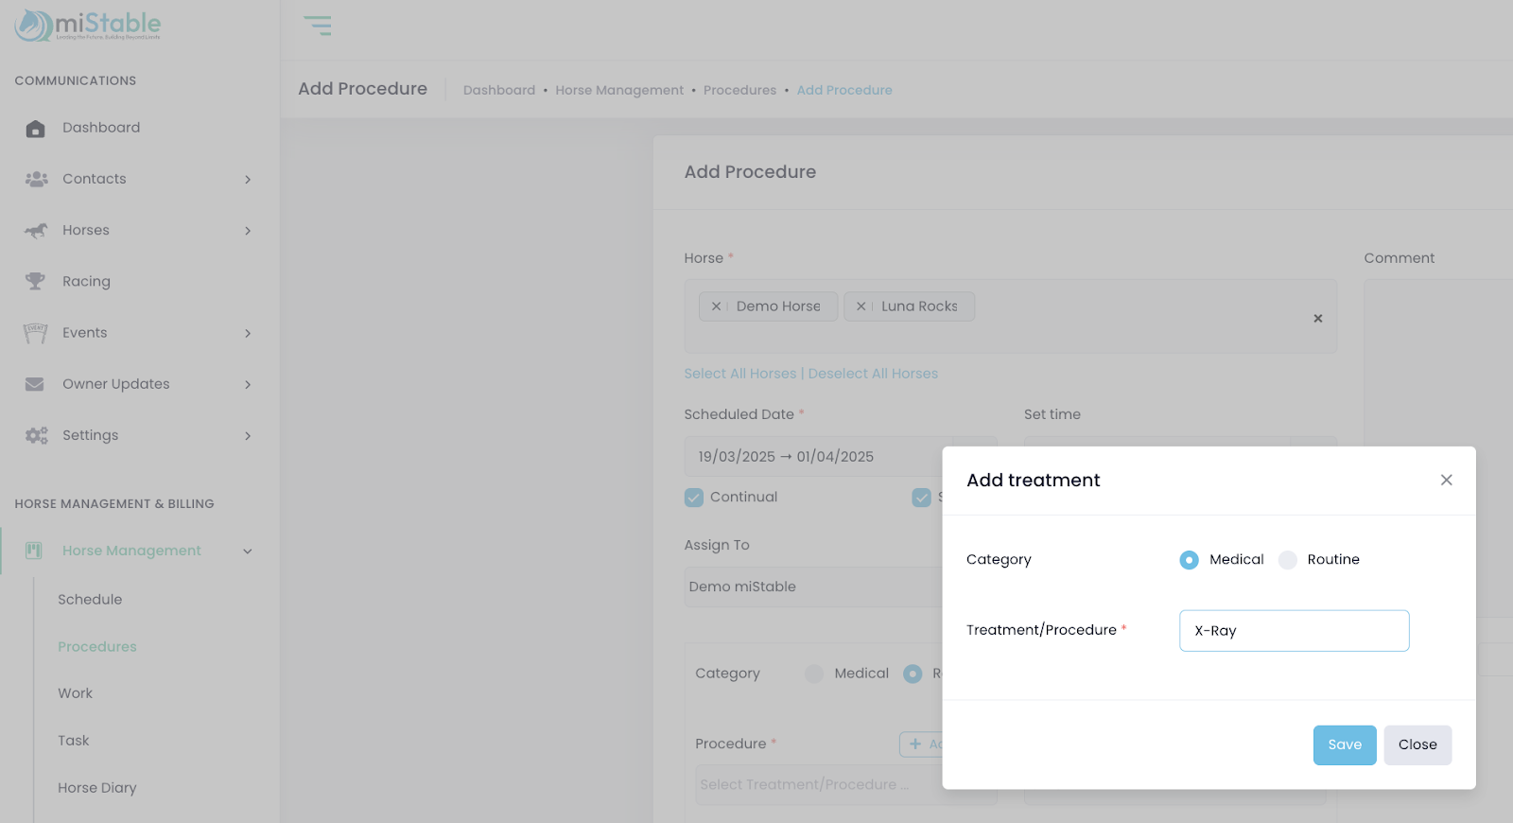This screenshot has height=823, width=1513.
Task: Click the Close button in dialog
Action: [1417, 745]
